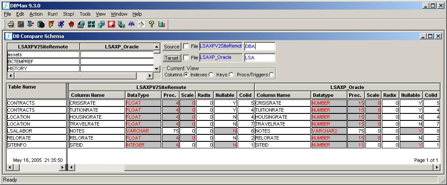Viewport: 447px width, 185px height.
Task: Open the SQL tool icon
Action: pos(131,24)
